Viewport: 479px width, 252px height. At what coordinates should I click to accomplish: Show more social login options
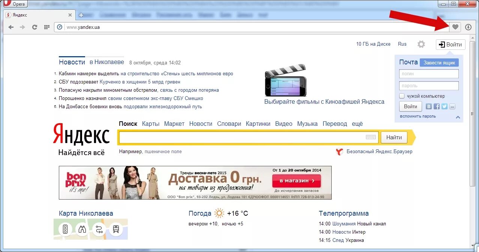[x=452, y=106]
